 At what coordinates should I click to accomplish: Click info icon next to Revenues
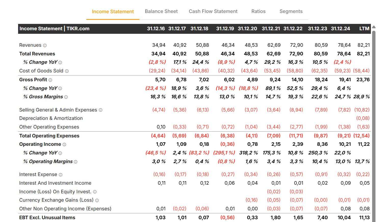(45, 45)
